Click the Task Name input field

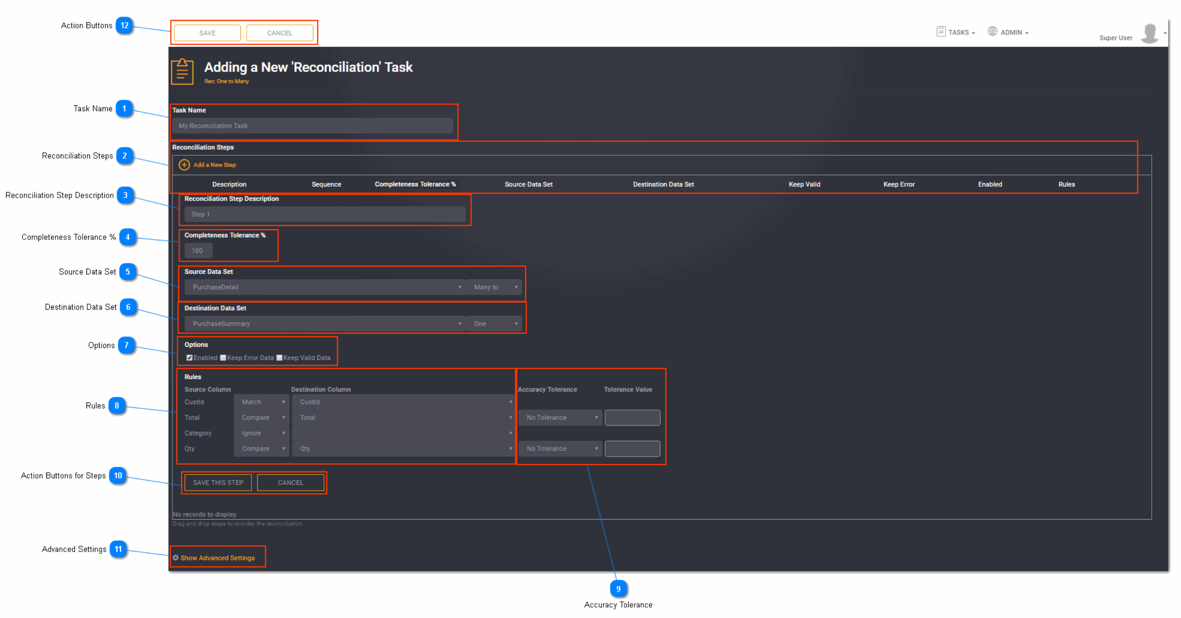(312, 126)
